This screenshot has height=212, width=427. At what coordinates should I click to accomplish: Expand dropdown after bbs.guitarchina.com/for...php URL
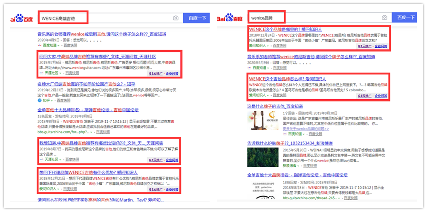pos(91,132)
